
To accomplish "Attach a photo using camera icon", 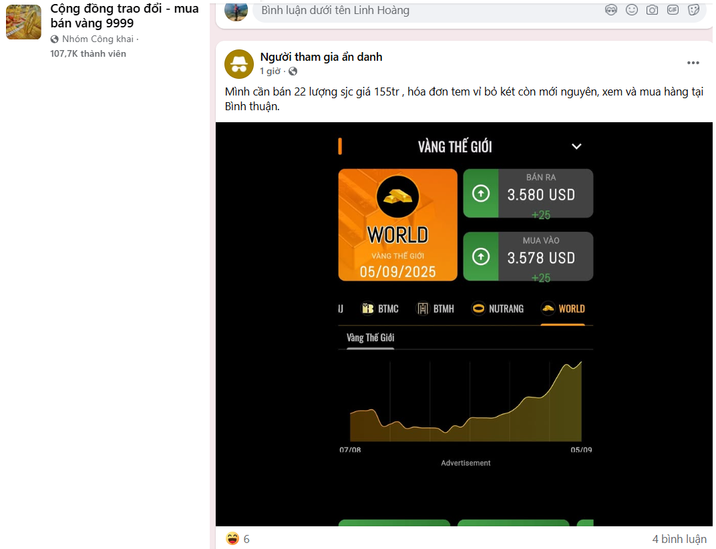I will coord(652,10).
